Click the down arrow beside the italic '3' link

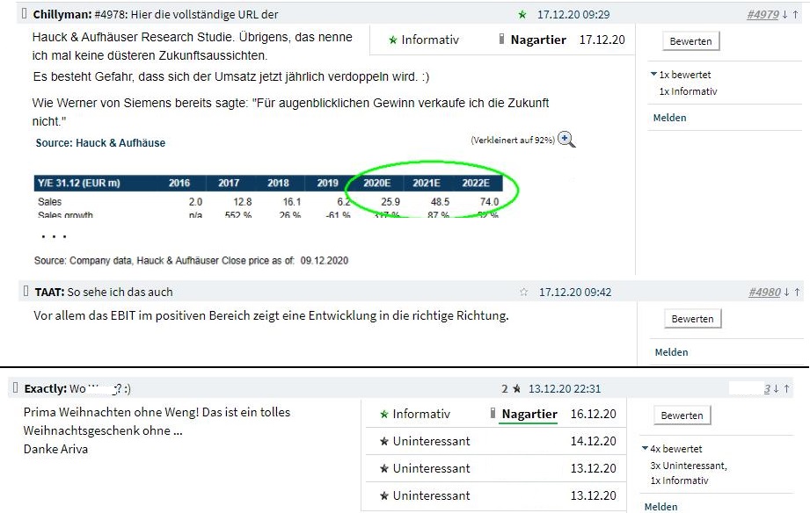777,389
